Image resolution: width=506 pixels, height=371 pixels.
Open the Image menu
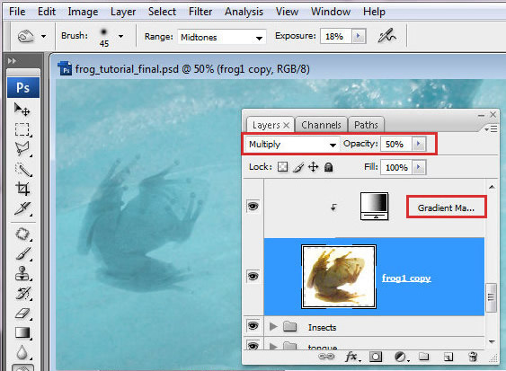[83, 12]
